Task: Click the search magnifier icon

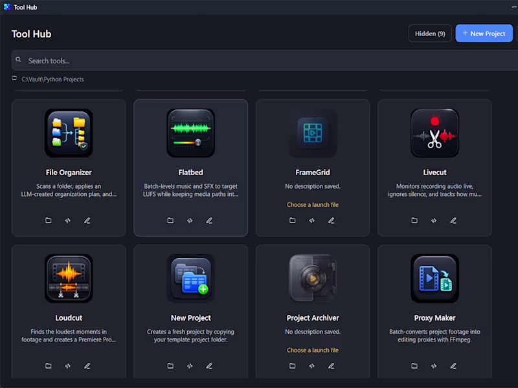Action: point(18,59)
